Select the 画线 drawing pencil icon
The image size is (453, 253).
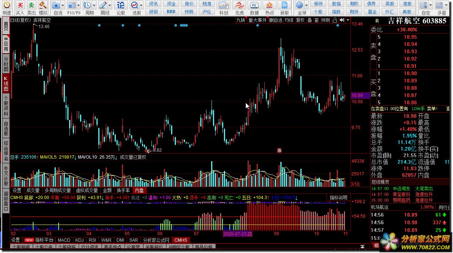click(103, 5)
